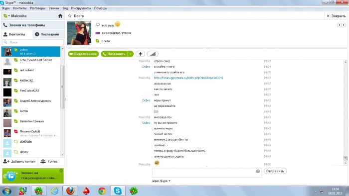Open the Разговоры menu
Screen dimensions: 349x196
[37, 8]
